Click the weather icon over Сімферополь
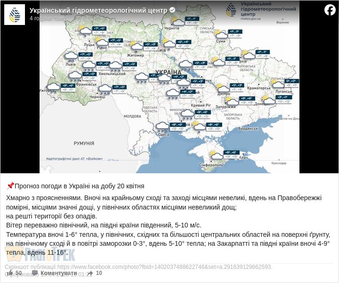The height and width of the screenshot is (283, 339). click(217, 156)
